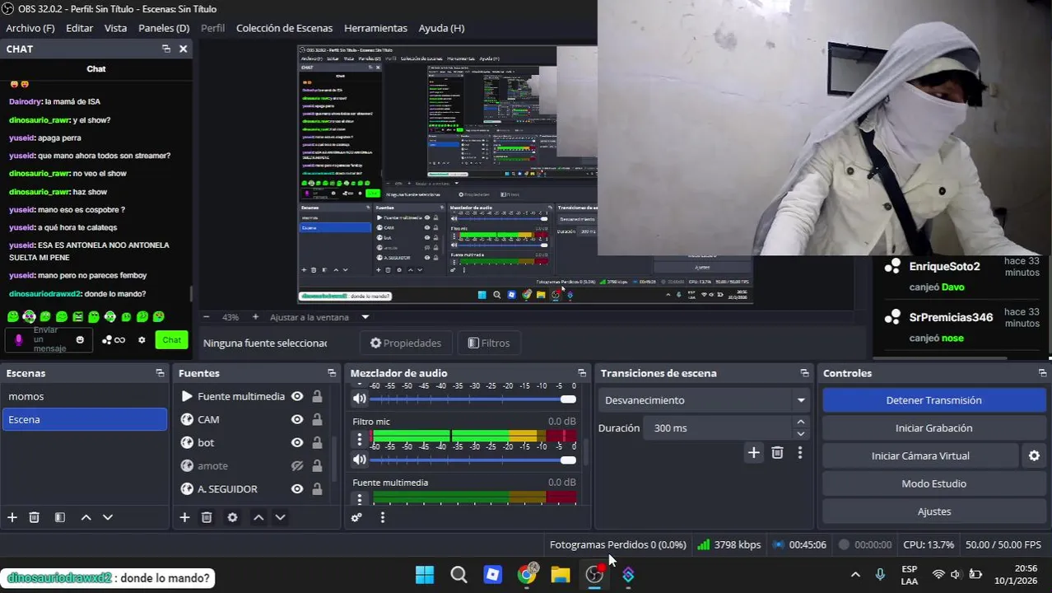
Task: Open scene filters icon in Escenas panel
Action: coord(59,517)
